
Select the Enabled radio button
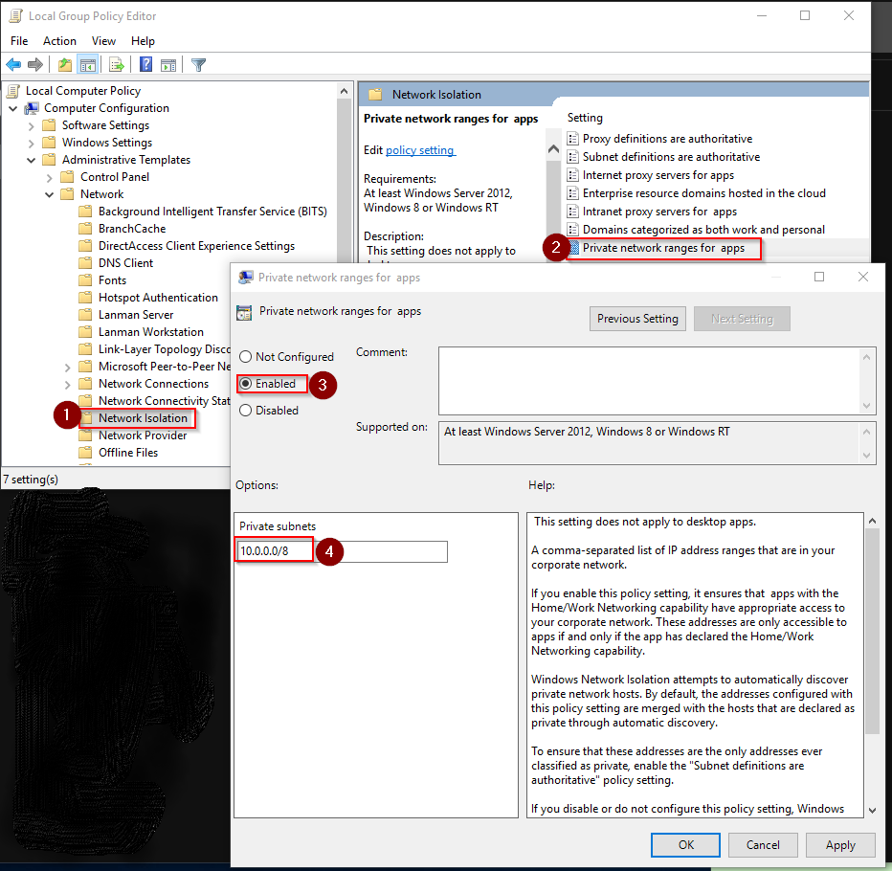click(245, 384)
